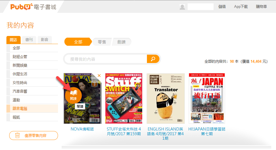The image size is (276, 150).
Task: Click the trash icon in 復原零售內容
Action: tap(17, 136)
